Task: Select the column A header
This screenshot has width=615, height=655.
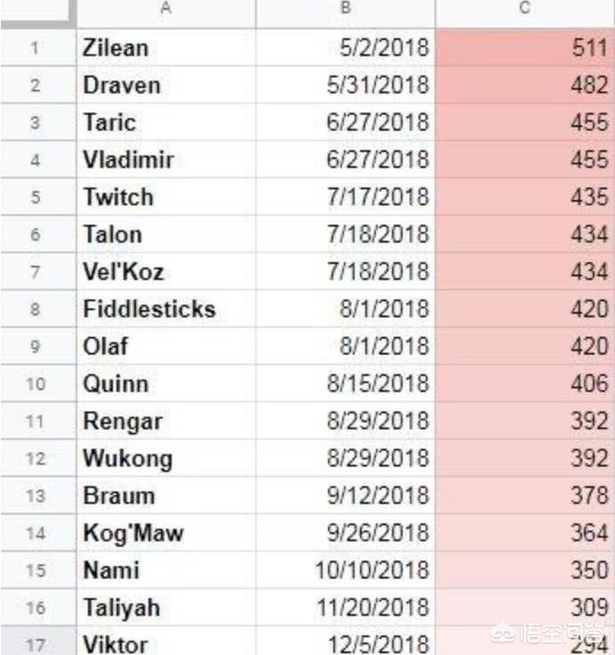Action: point(166,10)
